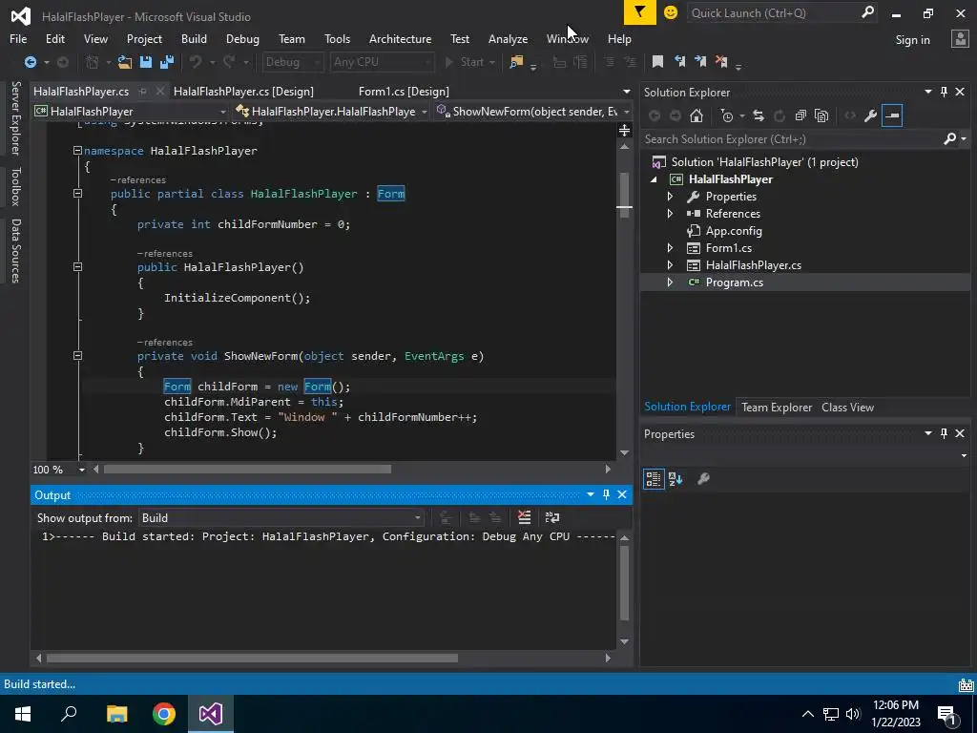The image size is (977, 733).
Task: Open the Debug configuration dropdown
Action: (292, 62)
